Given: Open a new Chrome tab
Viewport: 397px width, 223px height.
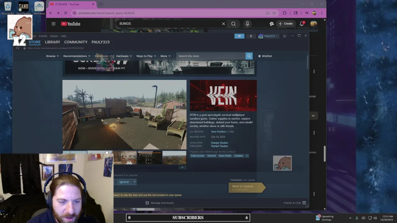Looking at the screenshot, I should pyautogui.click(x=100, y=4).
